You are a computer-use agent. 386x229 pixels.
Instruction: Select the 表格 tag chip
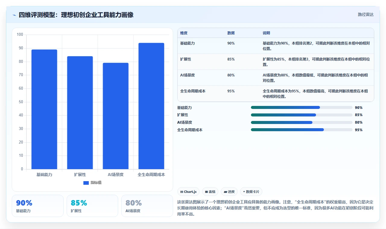click(x=210, y=192)
